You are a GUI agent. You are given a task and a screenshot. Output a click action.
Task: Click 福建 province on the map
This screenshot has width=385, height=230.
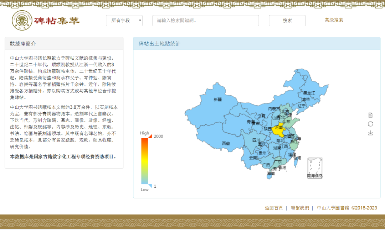click(292, 155)
